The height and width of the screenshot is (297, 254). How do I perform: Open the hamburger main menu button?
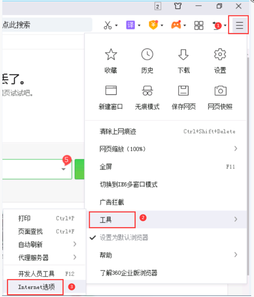240,25
